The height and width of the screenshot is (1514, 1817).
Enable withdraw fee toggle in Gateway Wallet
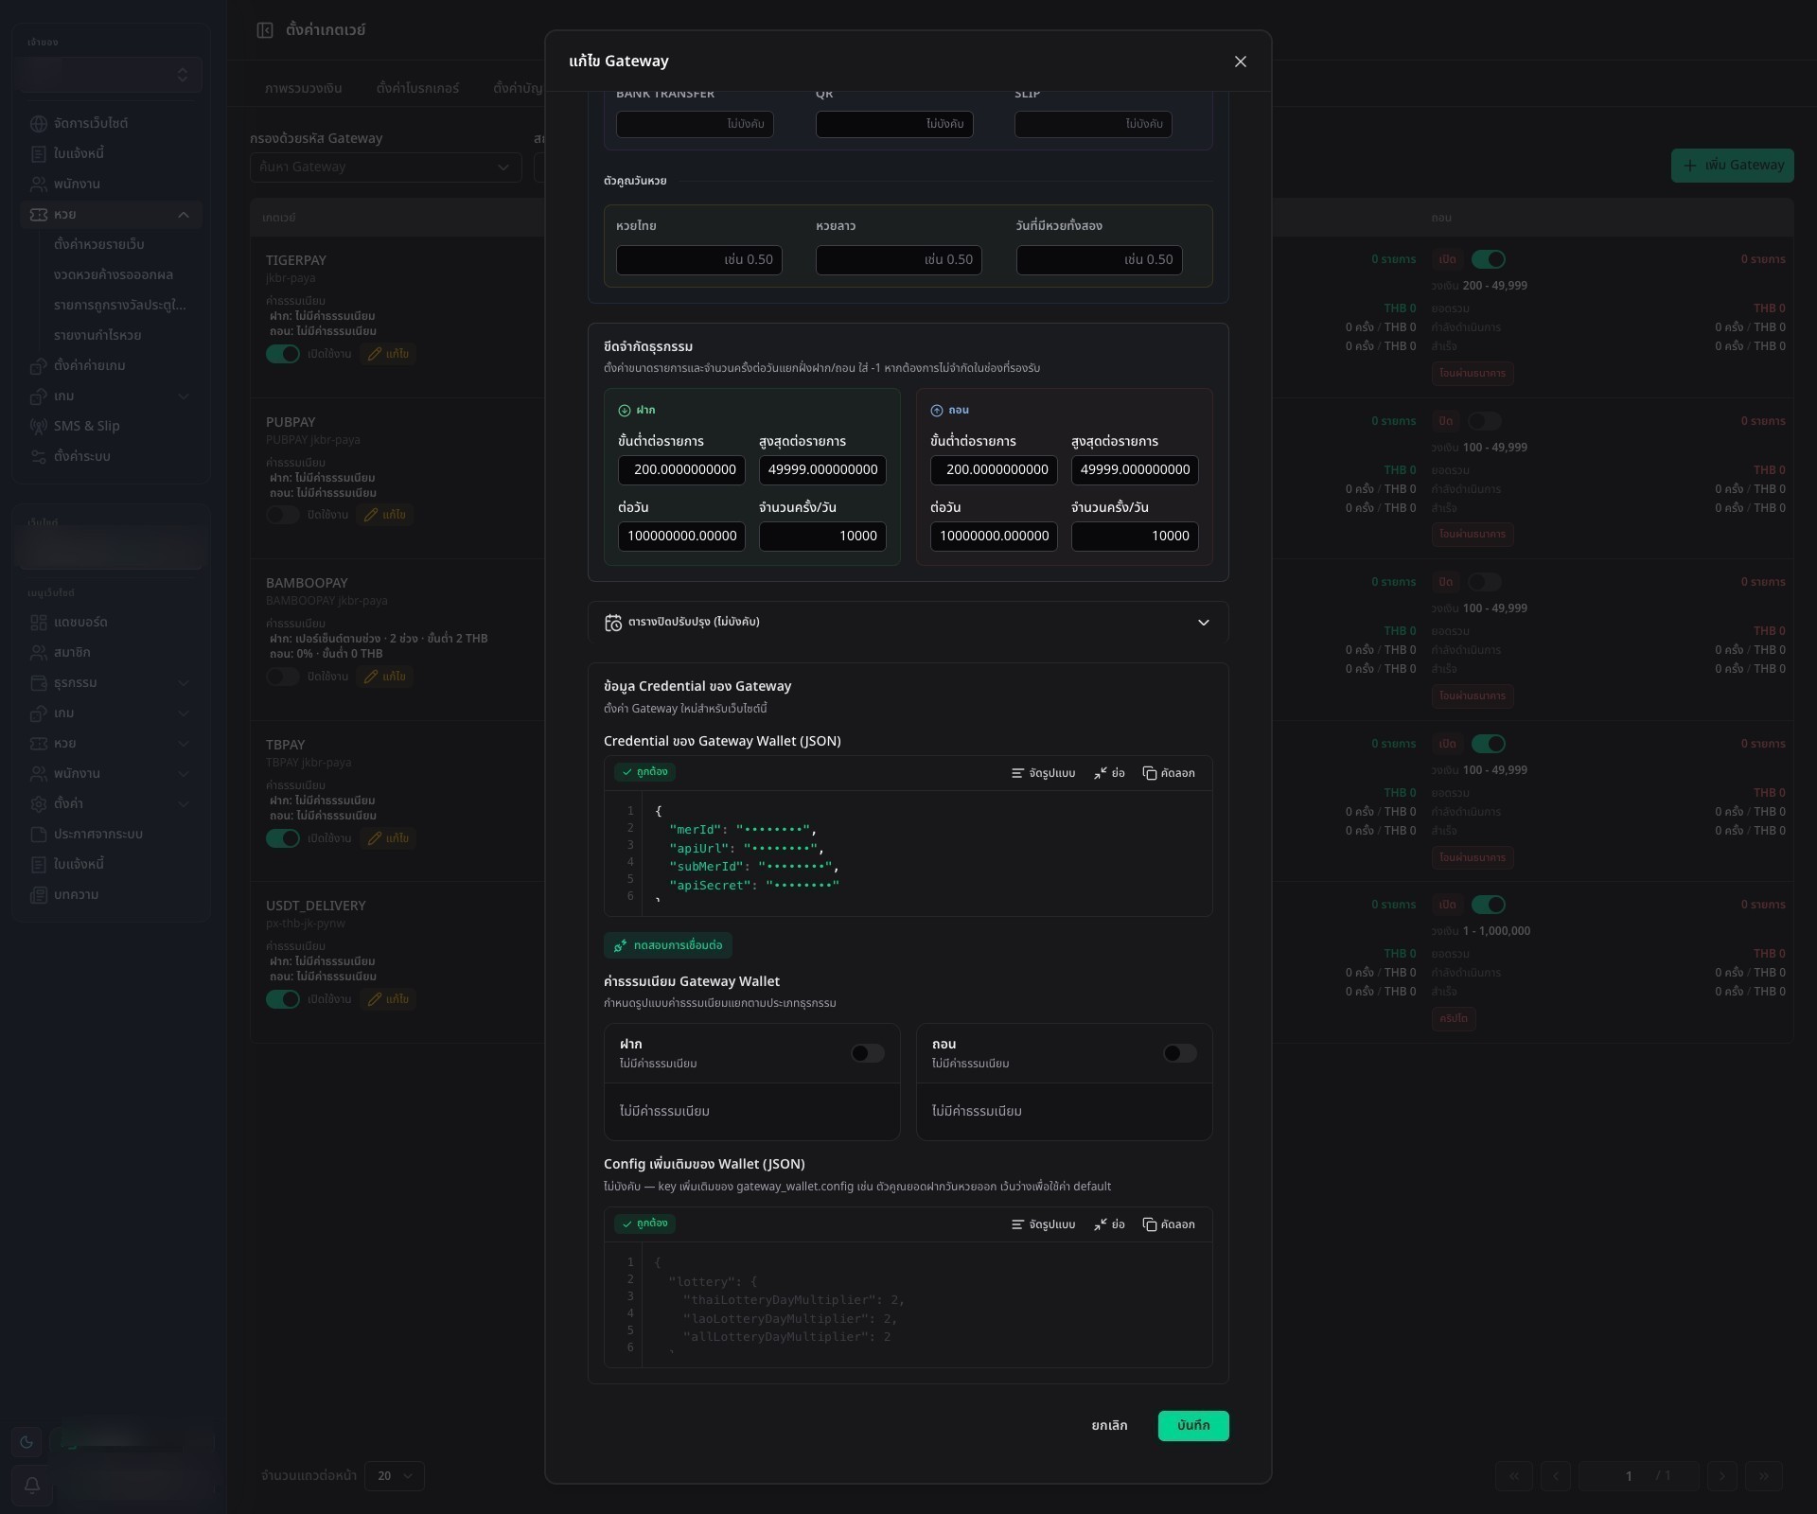click(1180, 1053)
